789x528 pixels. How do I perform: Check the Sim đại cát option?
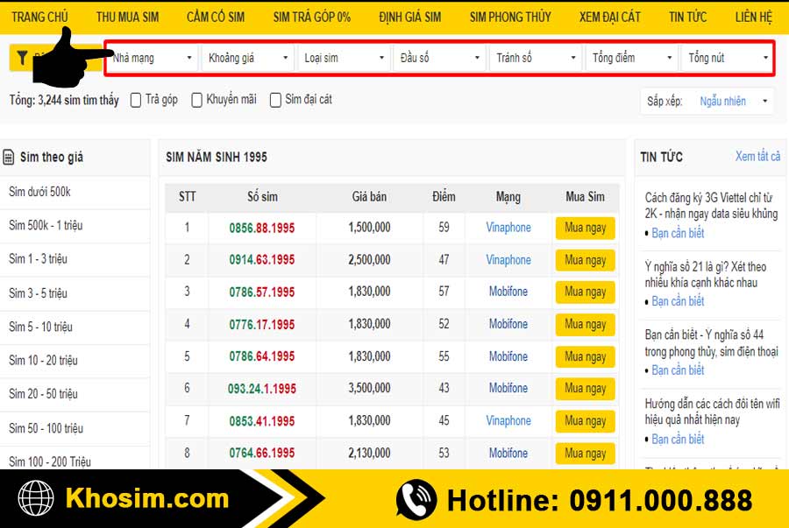[x=275, y=100]
